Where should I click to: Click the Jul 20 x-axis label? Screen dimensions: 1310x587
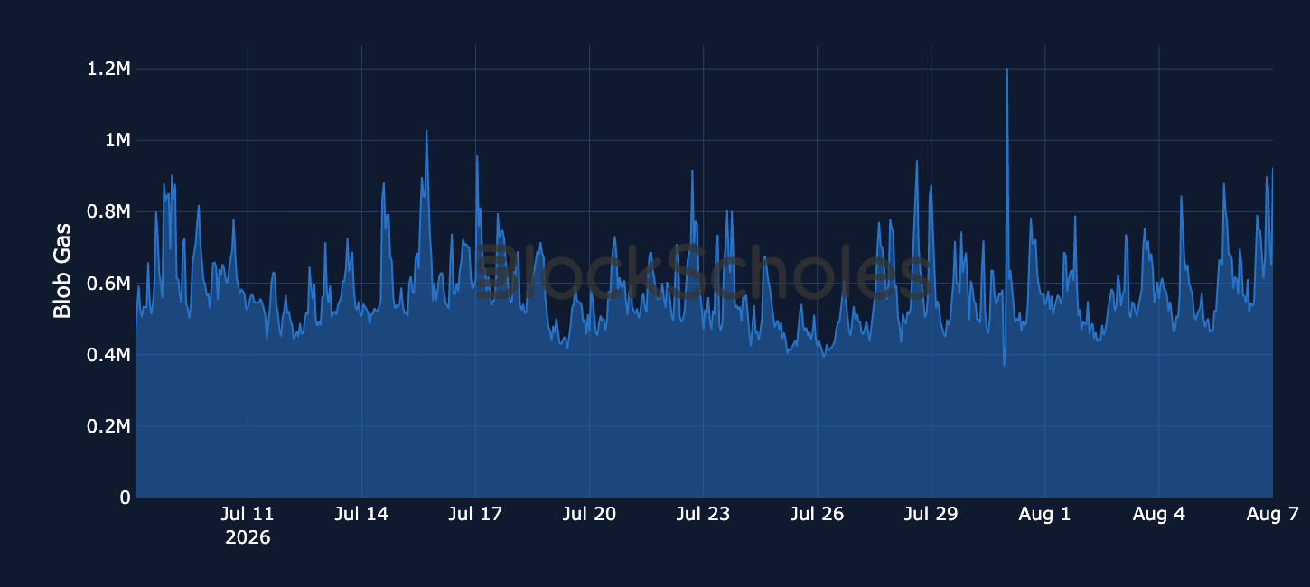pyautogui.click(x=589, y=515)
